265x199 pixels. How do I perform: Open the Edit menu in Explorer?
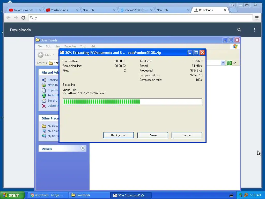pos(48,46)
